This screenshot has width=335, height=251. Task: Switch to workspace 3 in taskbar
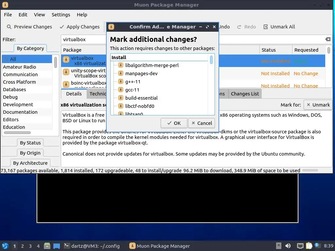tap(30, 246)
